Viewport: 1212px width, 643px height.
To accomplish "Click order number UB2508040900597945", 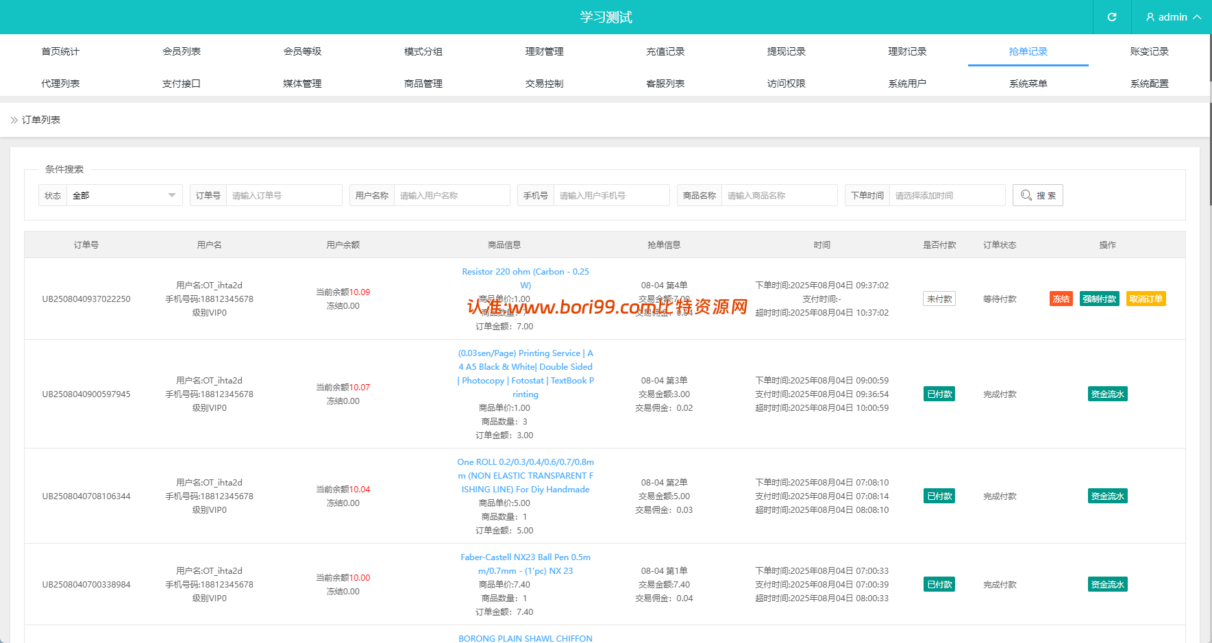I will click(86, 394).
